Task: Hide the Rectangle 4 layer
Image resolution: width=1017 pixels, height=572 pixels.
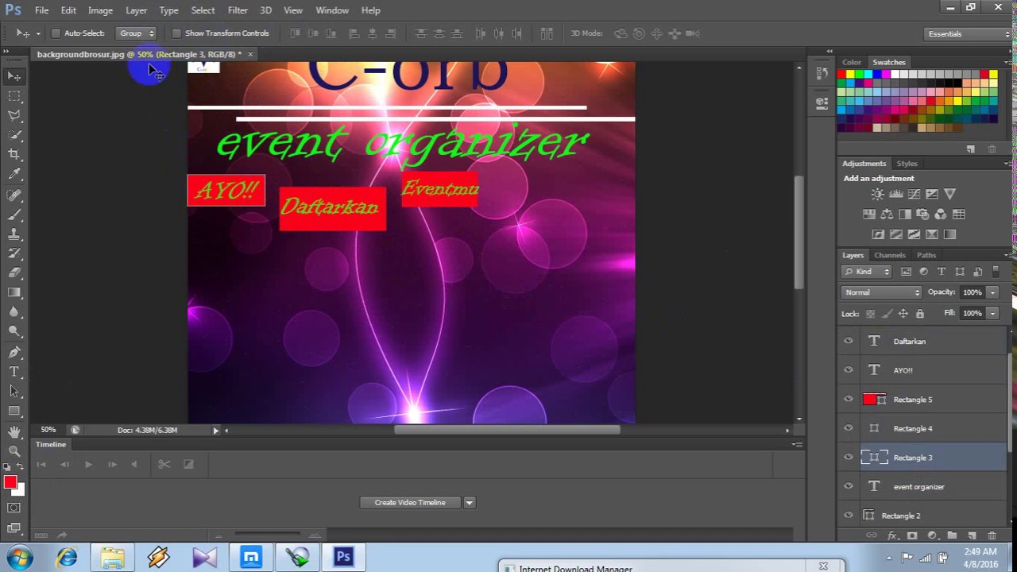Action: coord(849,428)
